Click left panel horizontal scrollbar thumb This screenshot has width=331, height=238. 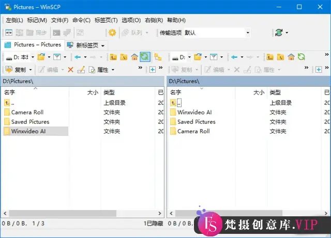click(63, 213)
